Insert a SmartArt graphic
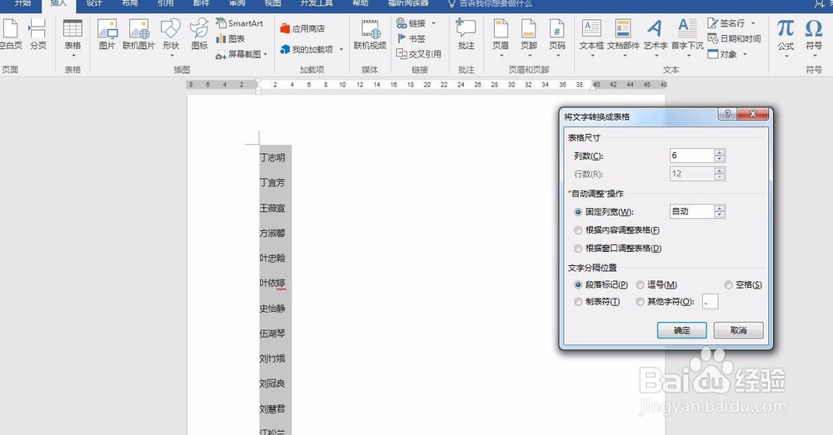 tap(240, 23)
